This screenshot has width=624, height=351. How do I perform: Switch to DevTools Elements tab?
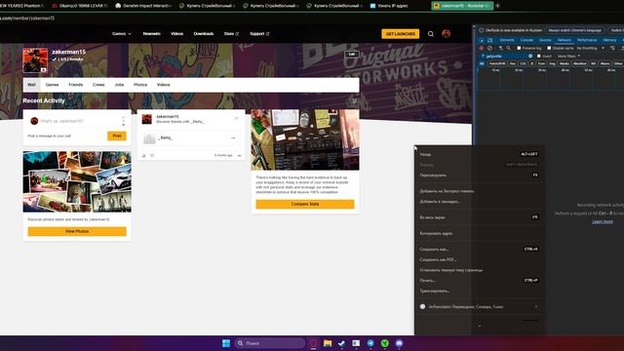(x=507, y=40)
